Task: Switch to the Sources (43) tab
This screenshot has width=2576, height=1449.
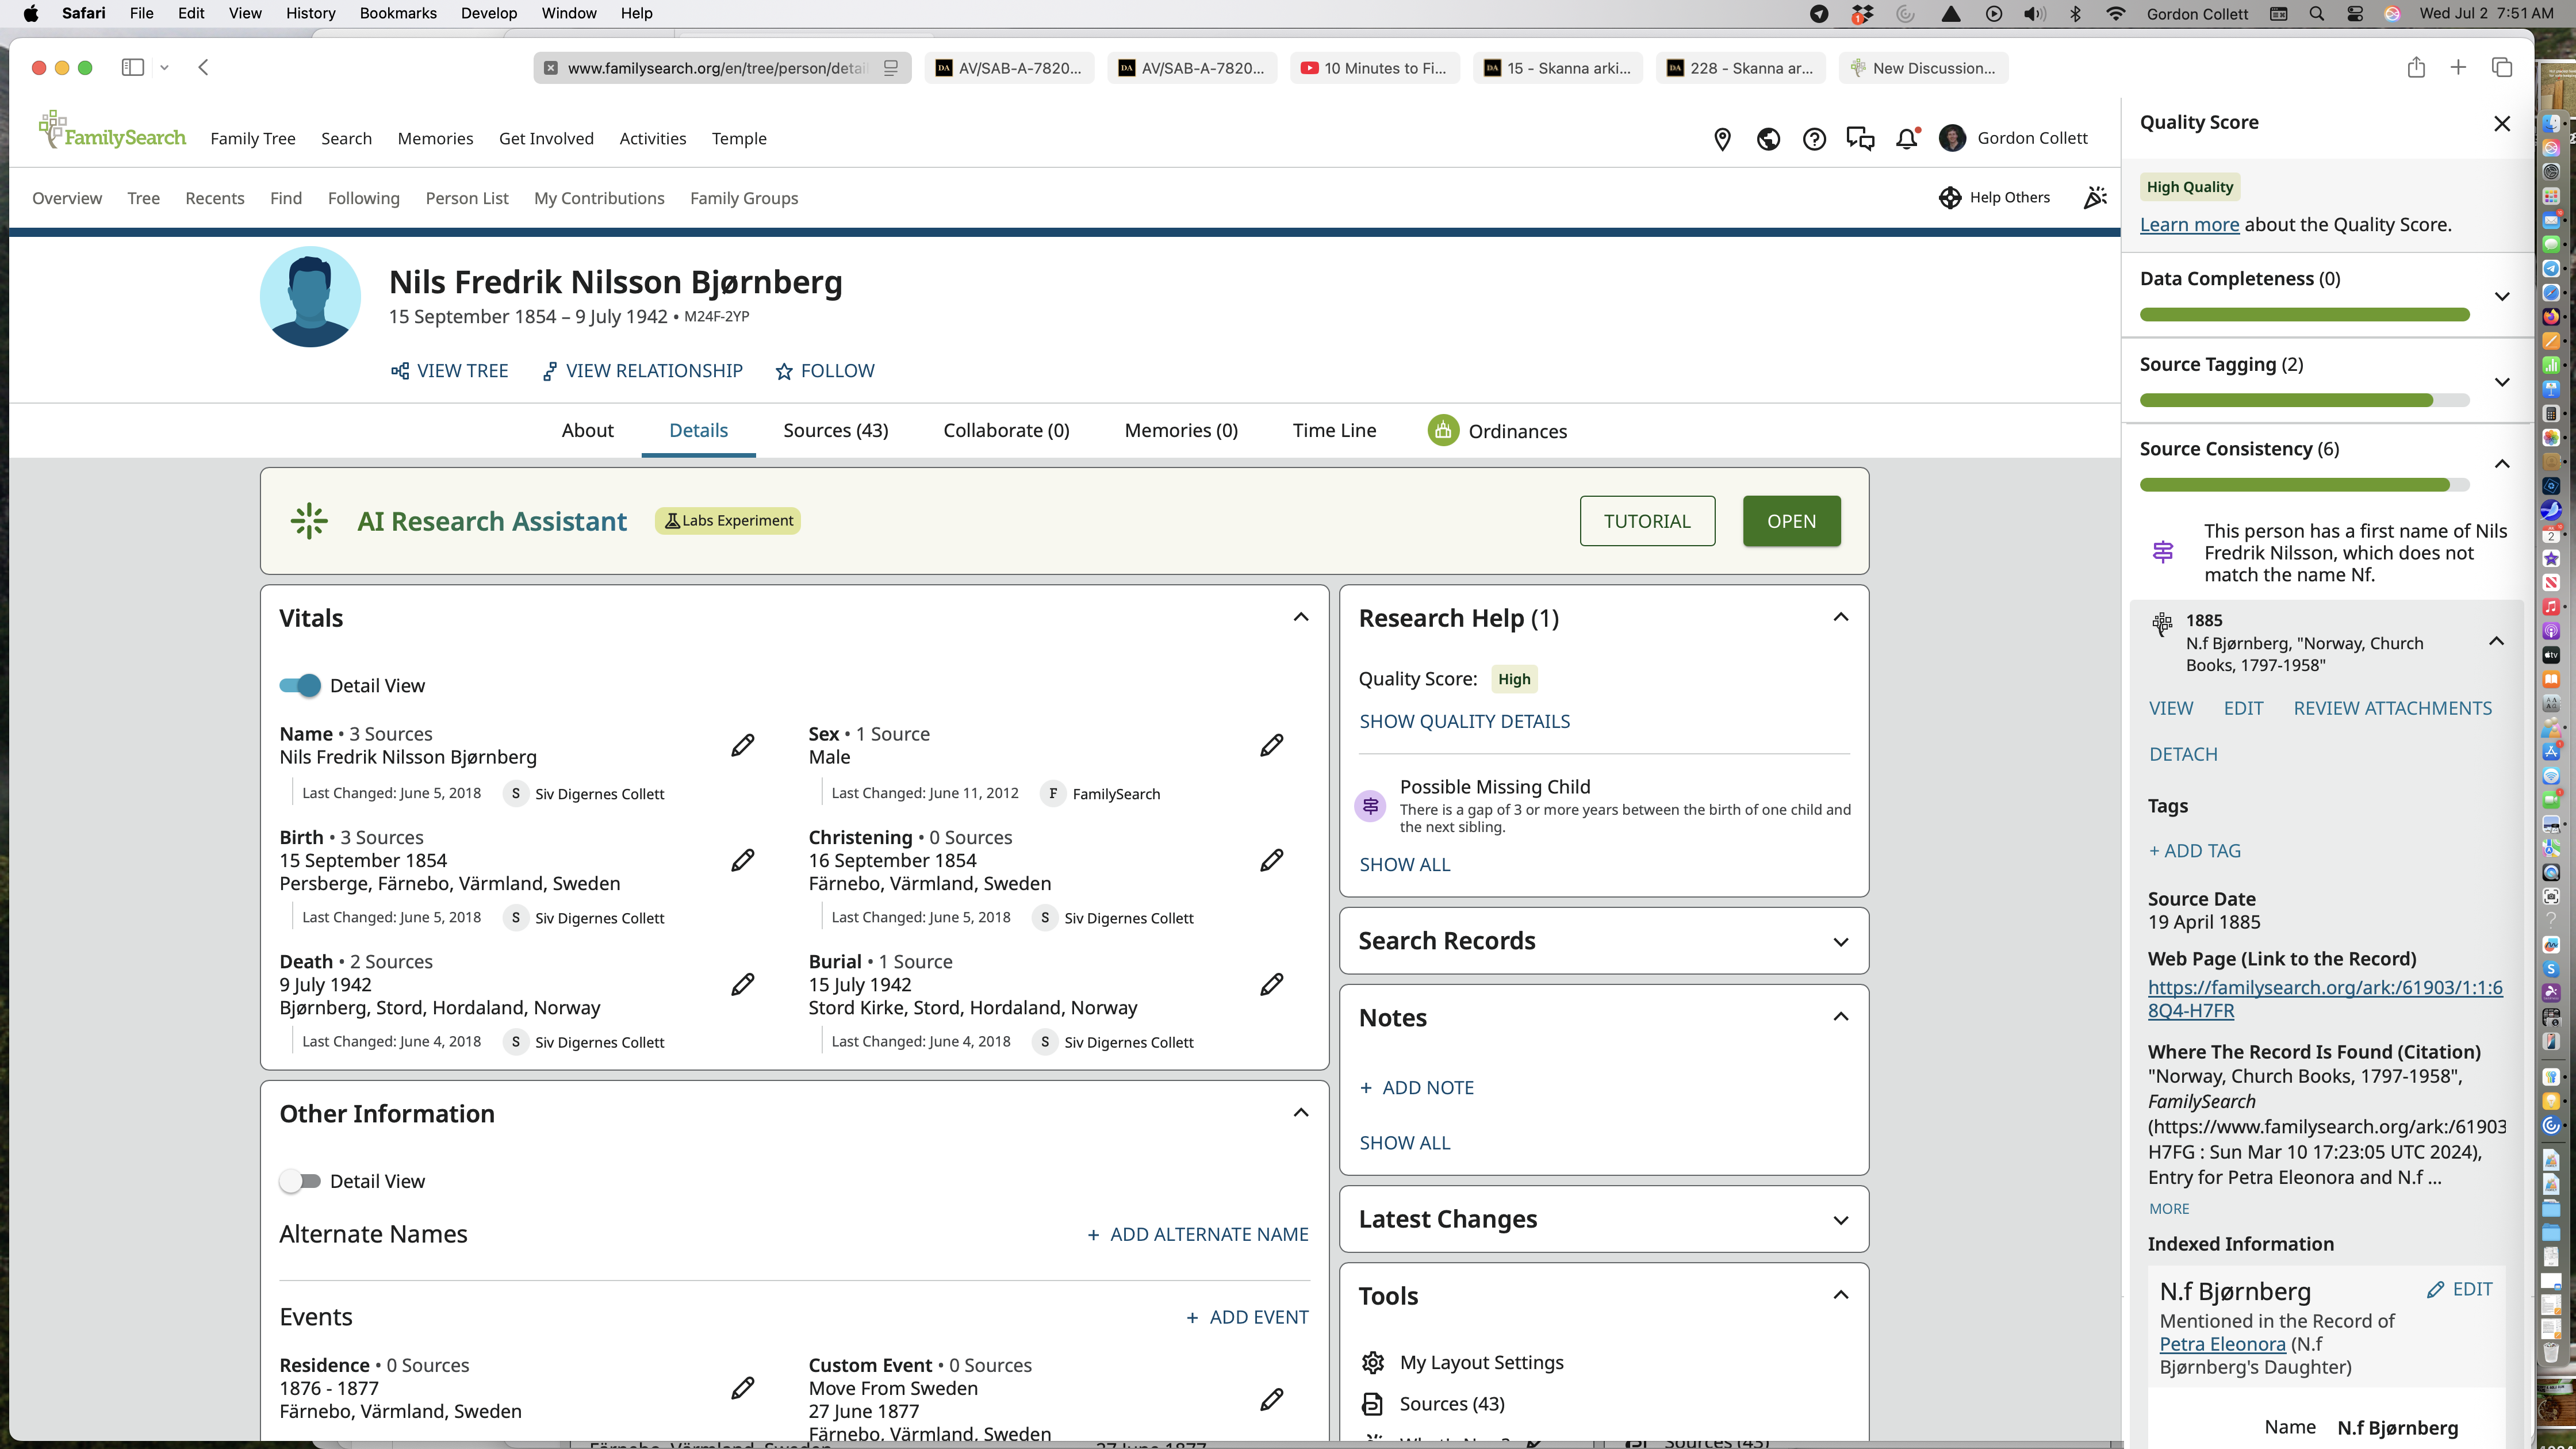Action: pos(835,430)
